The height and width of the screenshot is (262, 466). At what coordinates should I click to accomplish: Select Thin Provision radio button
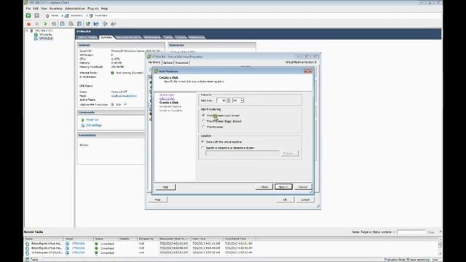point(203,127)
